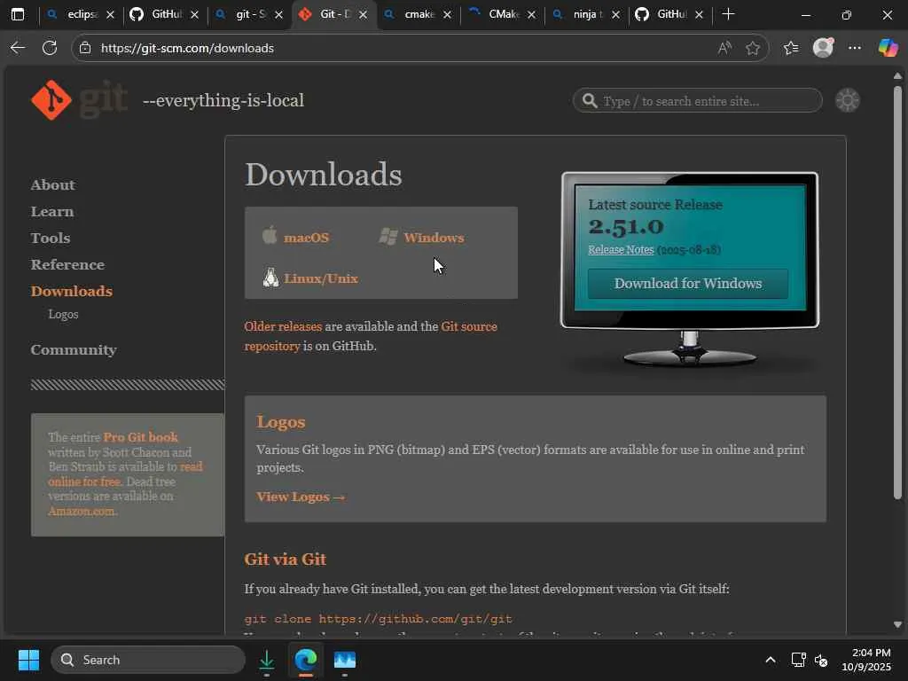This screenshot has width=908, height=681.
Task: Open the Favorites list icon
Action: (791, 48)
